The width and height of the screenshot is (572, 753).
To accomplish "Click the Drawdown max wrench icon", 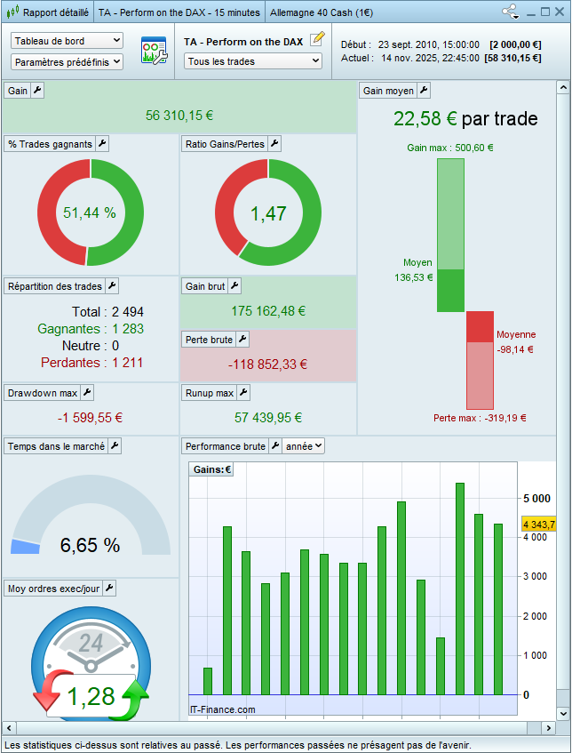I will [86, 392].
